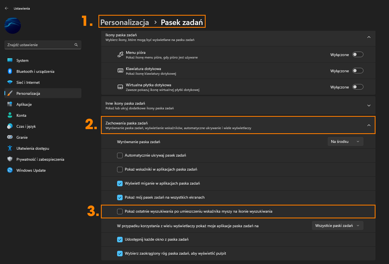
Task: Collapse the Ikony paska zadań section
Action: pos(369,37)
